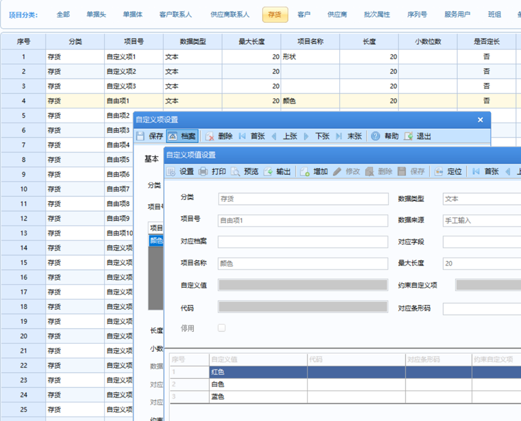Go to 上张 in 自定义项设置 toolbar
The image size is (521, 421).
tap(284, 136)
